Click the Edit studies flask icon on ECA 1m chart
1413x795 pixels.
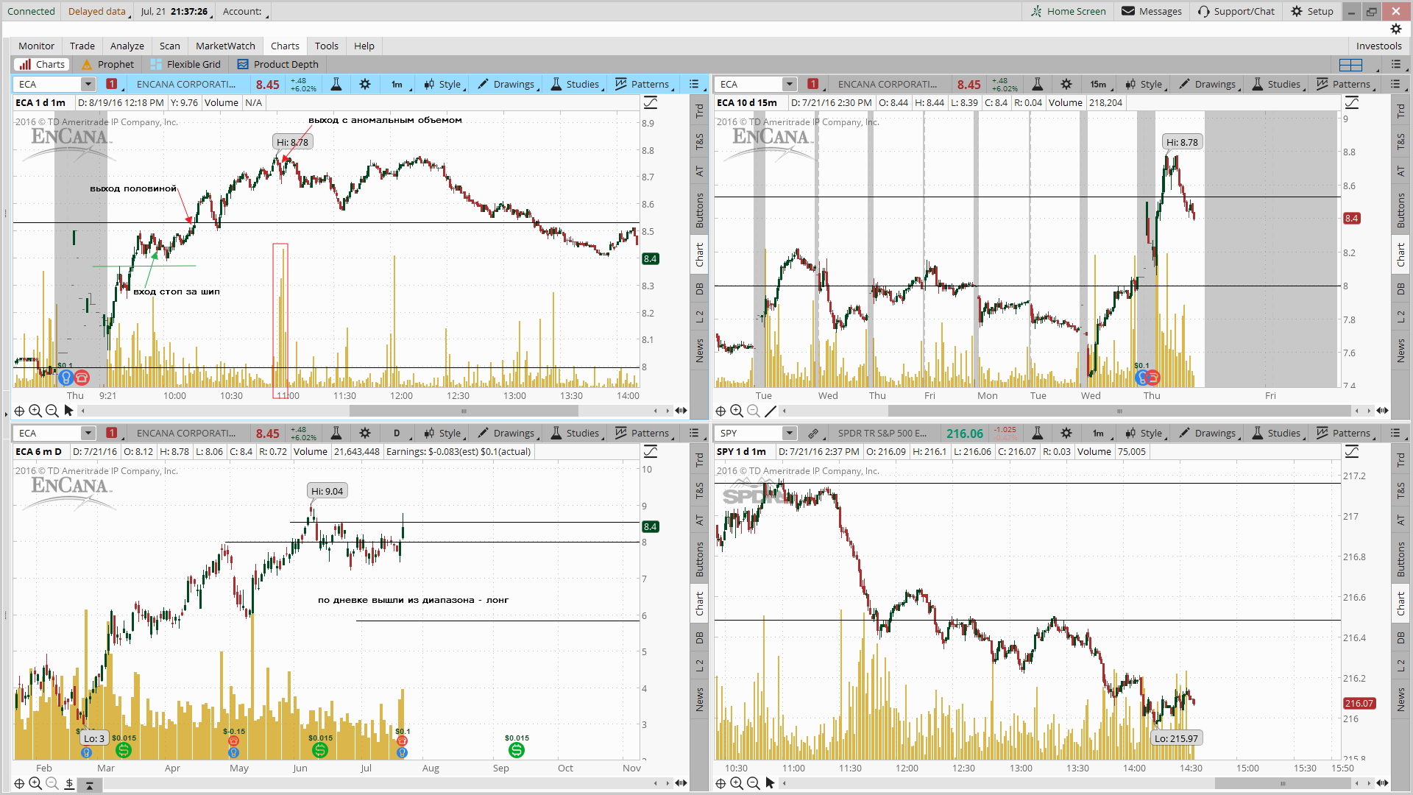pos(336,84)
